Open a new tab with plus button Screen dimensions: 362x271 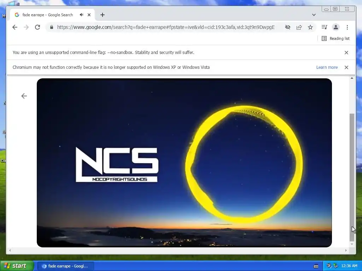coord(103,15)
